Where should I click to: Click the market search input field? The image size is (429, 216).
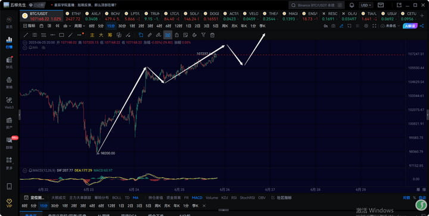click(316, 5)
